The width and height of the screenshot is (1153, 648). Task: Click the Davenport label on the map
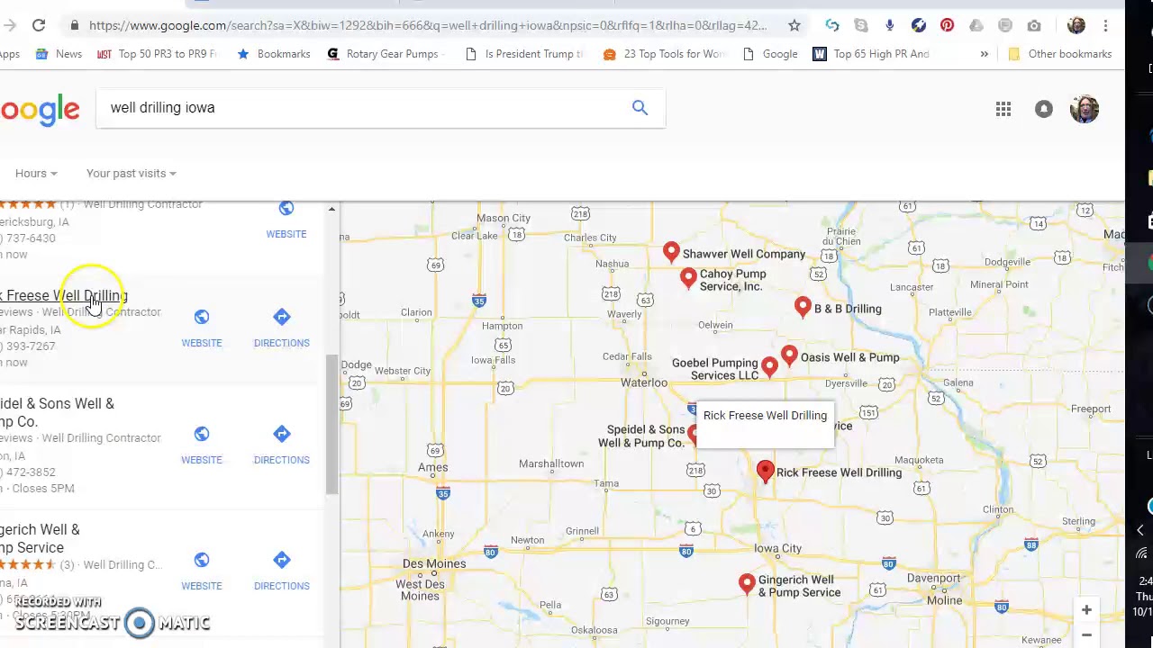coord(933,578)
